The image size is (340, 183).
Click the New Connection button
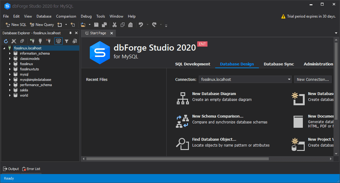point(313,79)
